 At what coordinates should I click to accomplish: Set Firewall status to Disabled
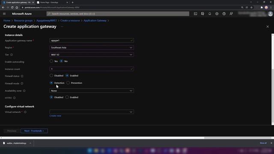(51, 76)
